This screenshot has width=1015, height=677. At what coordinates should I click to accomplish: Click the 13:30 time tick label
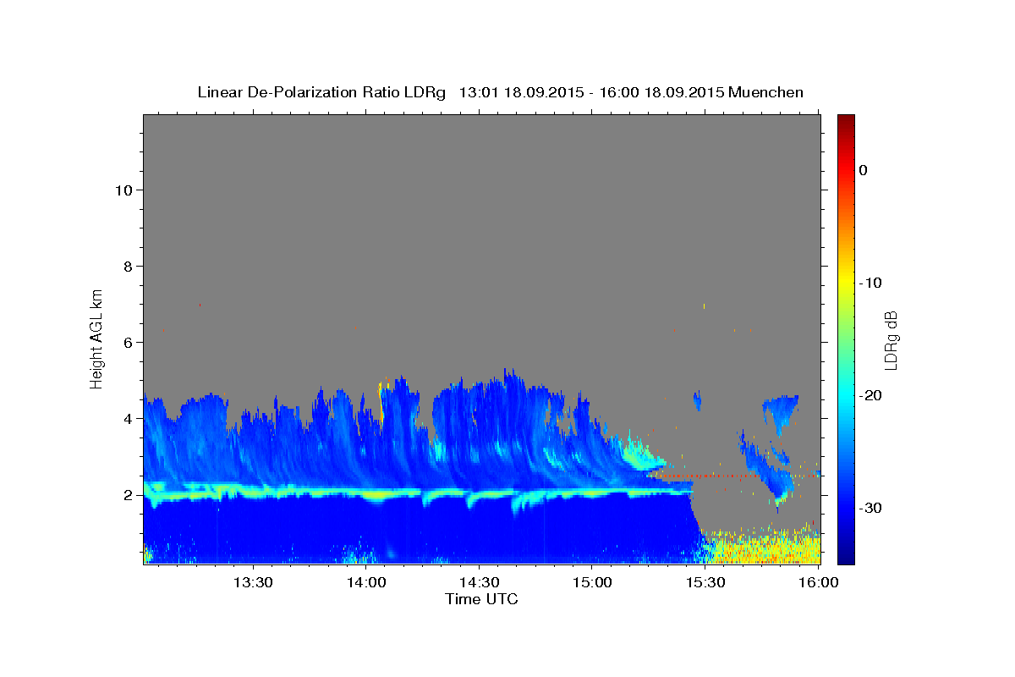click(253, 583)
